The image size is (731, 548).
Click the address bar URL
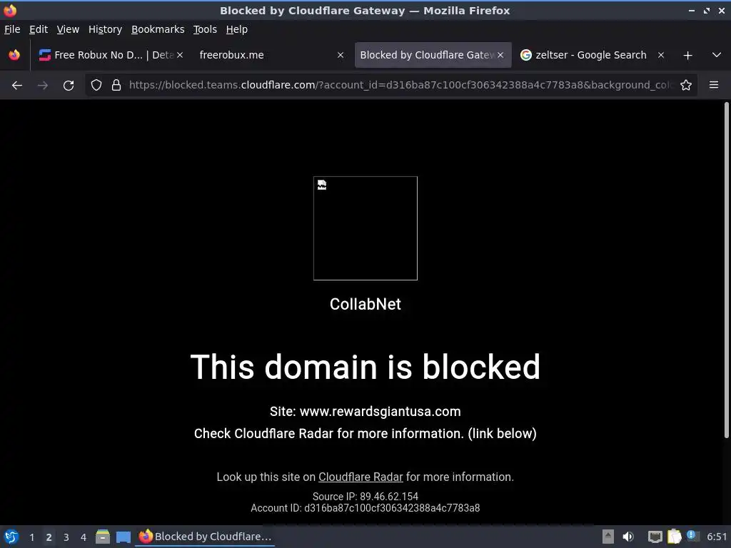click(401, 86)
